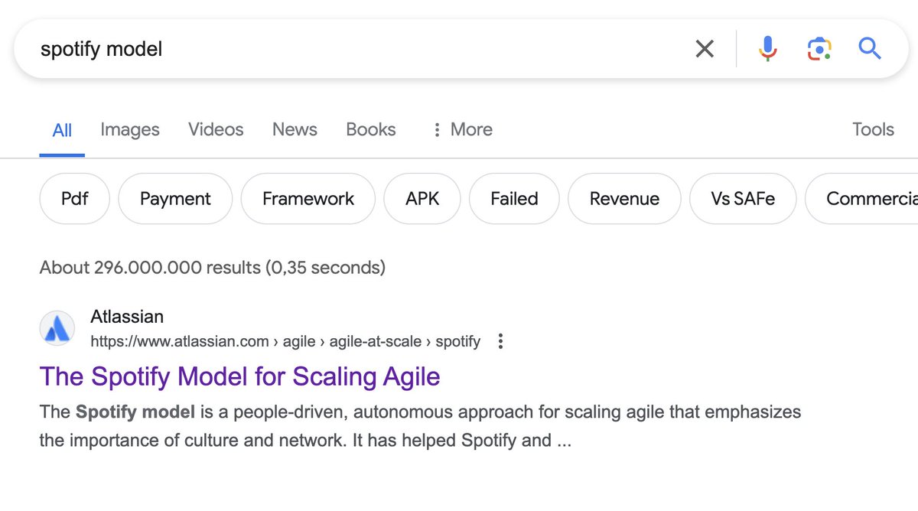Click the Atlassian favicon logo
The width and height of the screenshot is (918, 511).
[x=57, y=329]
